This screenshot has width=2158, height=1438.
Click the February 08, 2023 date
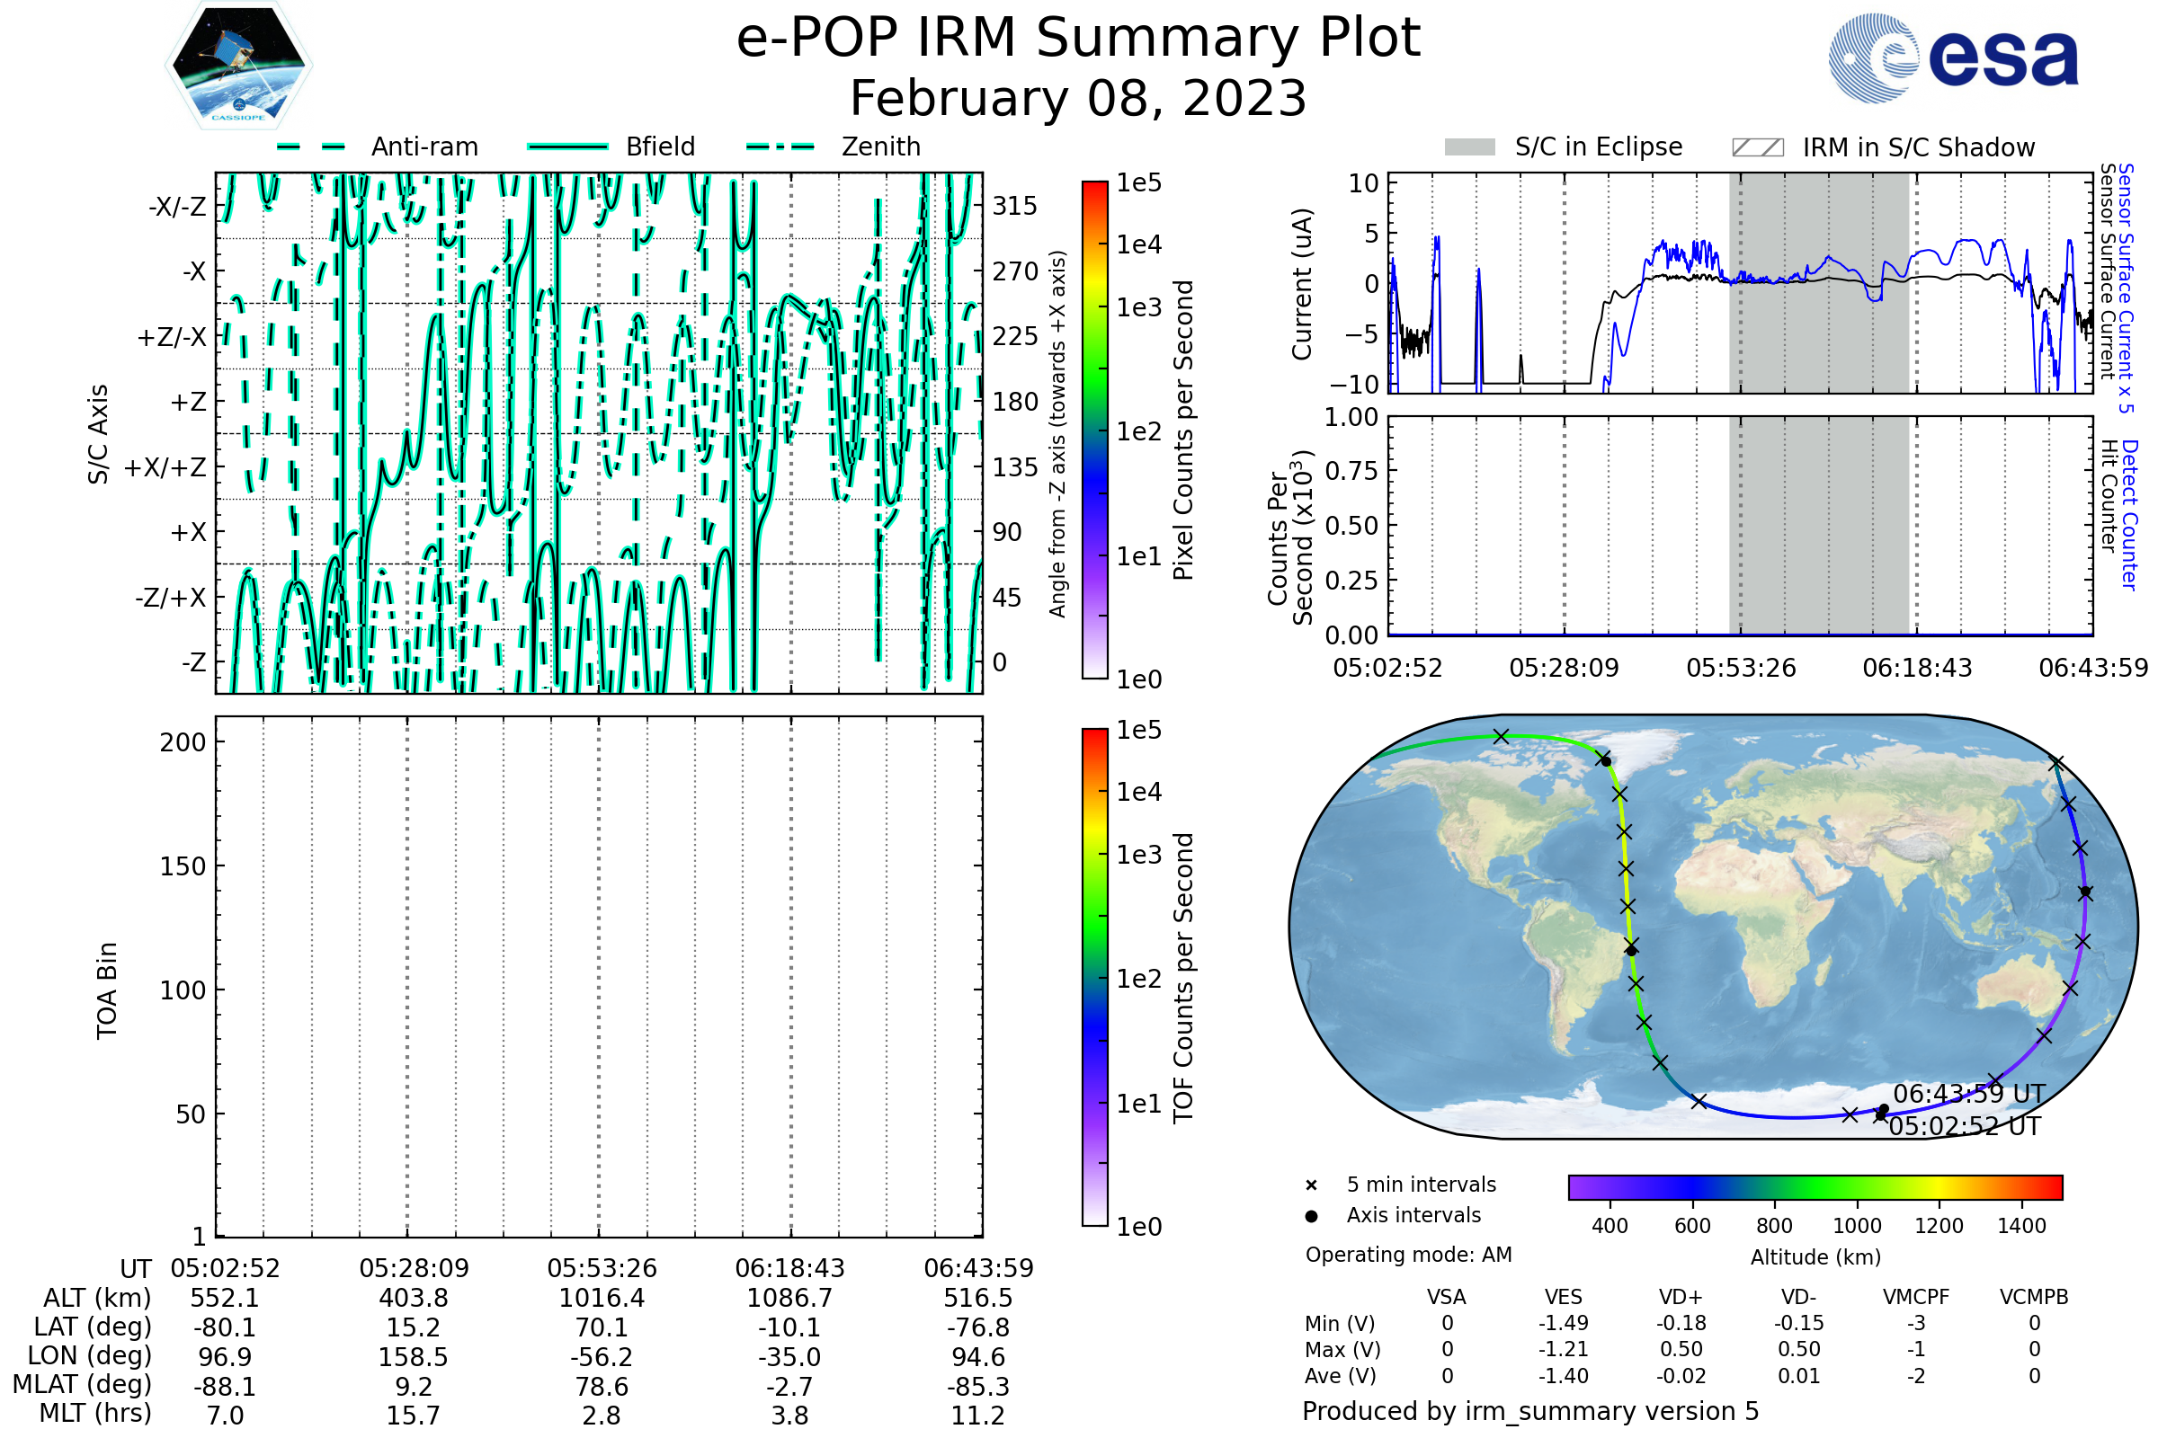click(x=1078, y=99)
